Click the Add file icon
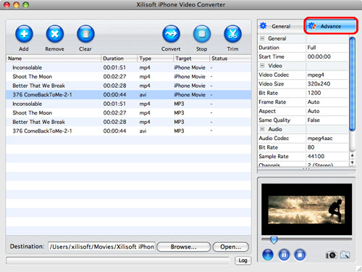This screenshot has width=362, height=272. (24, 34)
